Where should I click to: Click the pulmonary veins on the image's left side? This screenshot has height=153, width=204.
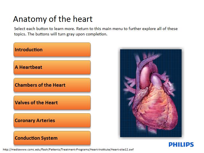point(129,85)
